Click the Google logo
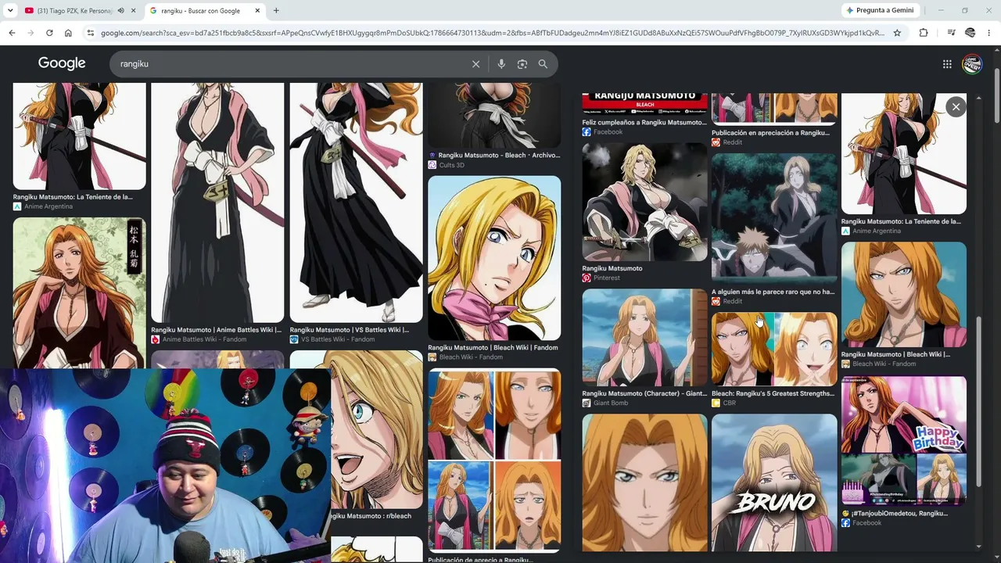Screen dimensions: 1001x563 (x=62, y=63)
